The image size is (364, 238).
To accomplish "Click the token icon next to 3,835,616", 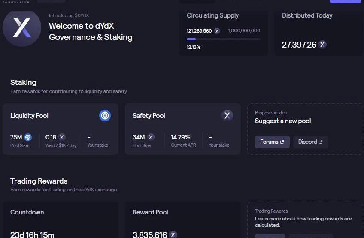I will 173,234.
